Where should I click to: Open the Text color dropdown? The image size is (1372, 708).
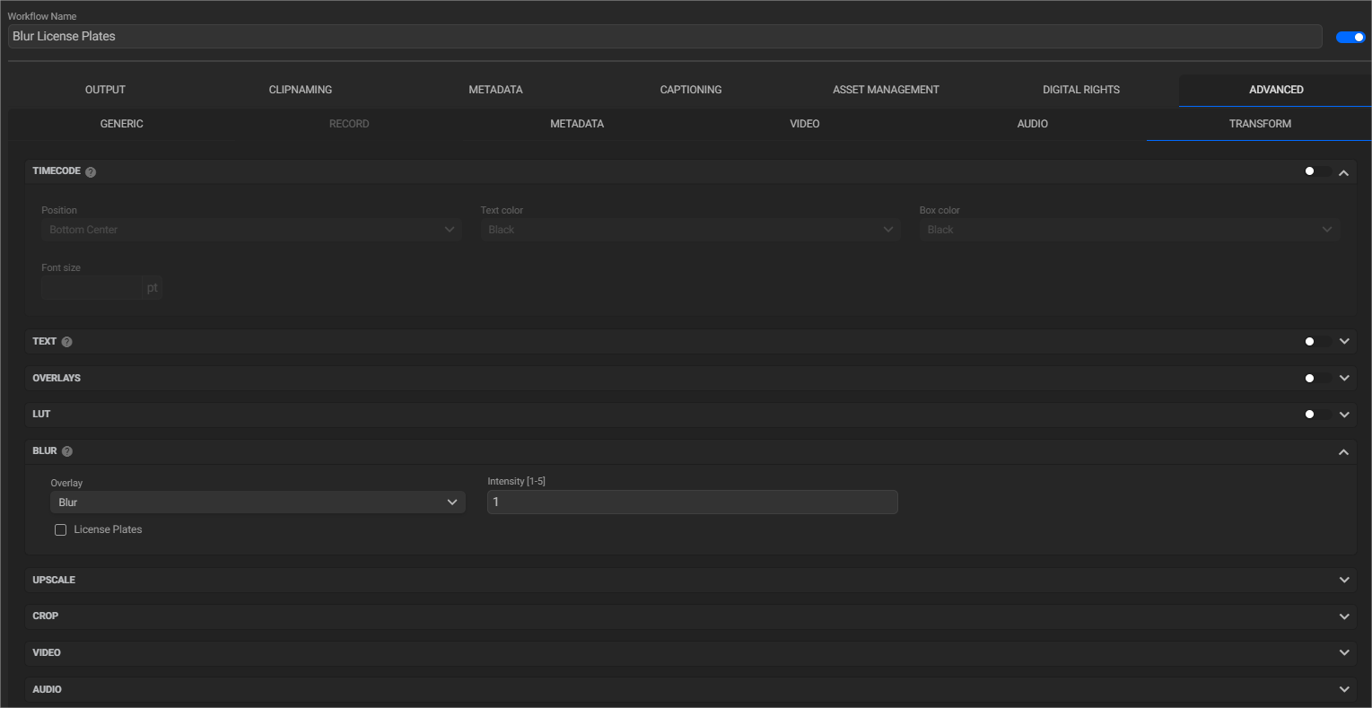[690, 230]
